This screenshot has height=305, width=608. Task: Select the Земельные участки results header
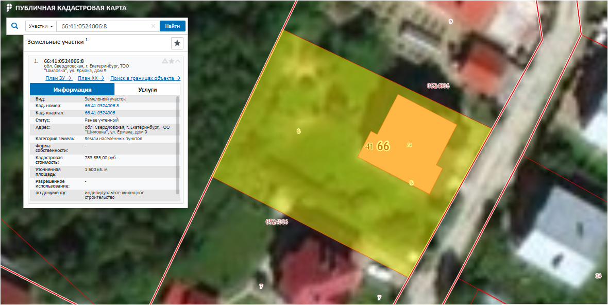tap(56, 41)
